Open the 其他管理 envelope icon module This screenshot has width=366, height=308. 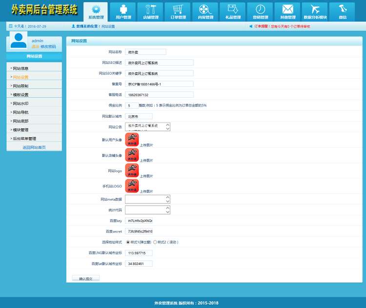(287, 12)
